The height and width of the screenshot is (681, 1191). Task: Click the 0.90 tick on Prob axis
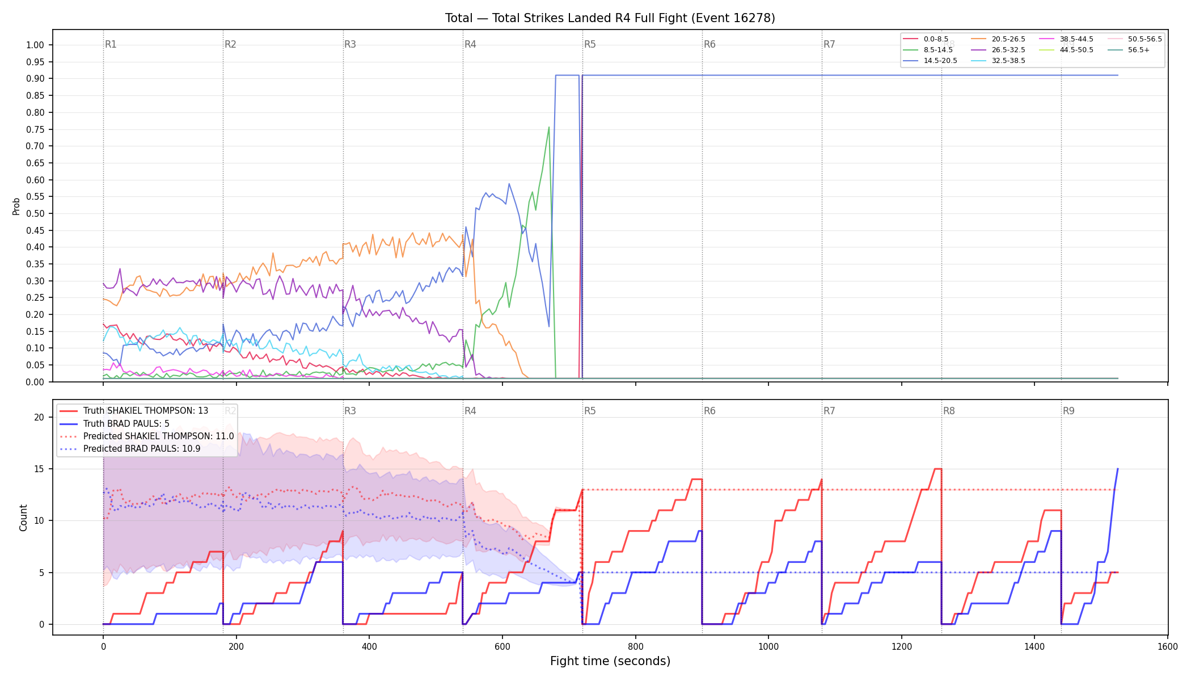35,79
